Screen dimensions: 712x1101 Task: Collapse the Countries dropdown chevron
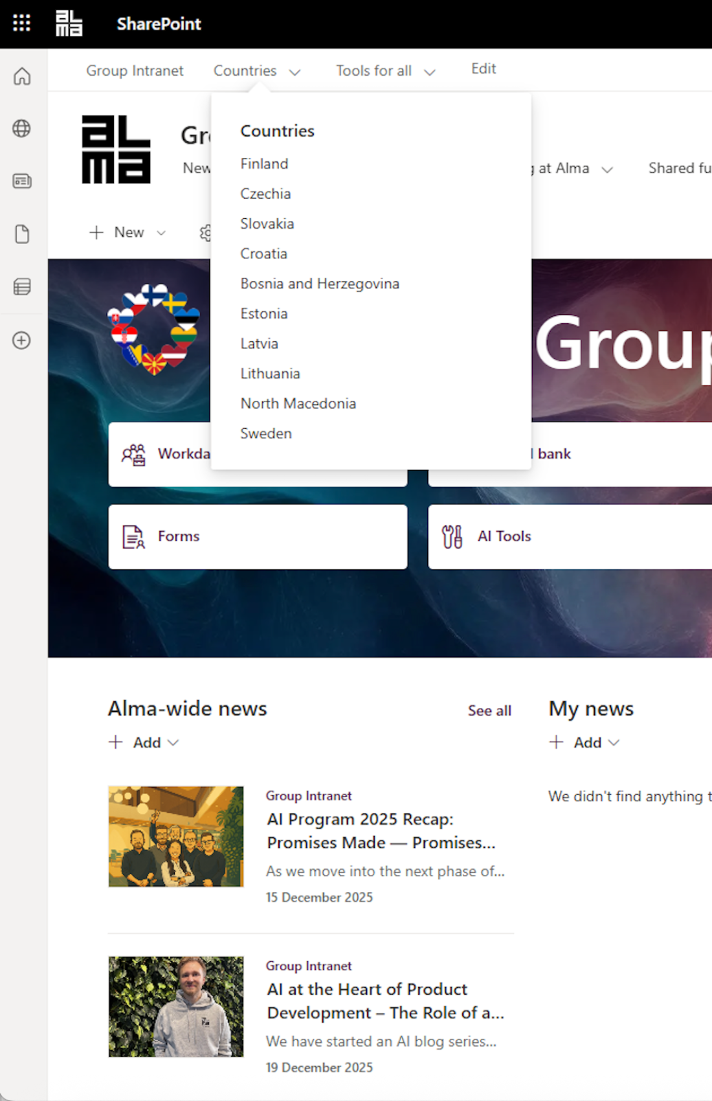point(295,72)
